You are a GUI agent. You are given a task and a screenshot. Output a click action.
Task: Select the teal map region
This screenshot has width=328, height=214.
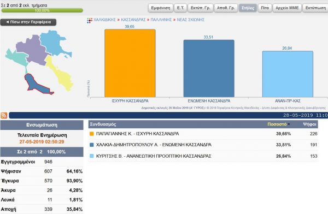[16, 57]
